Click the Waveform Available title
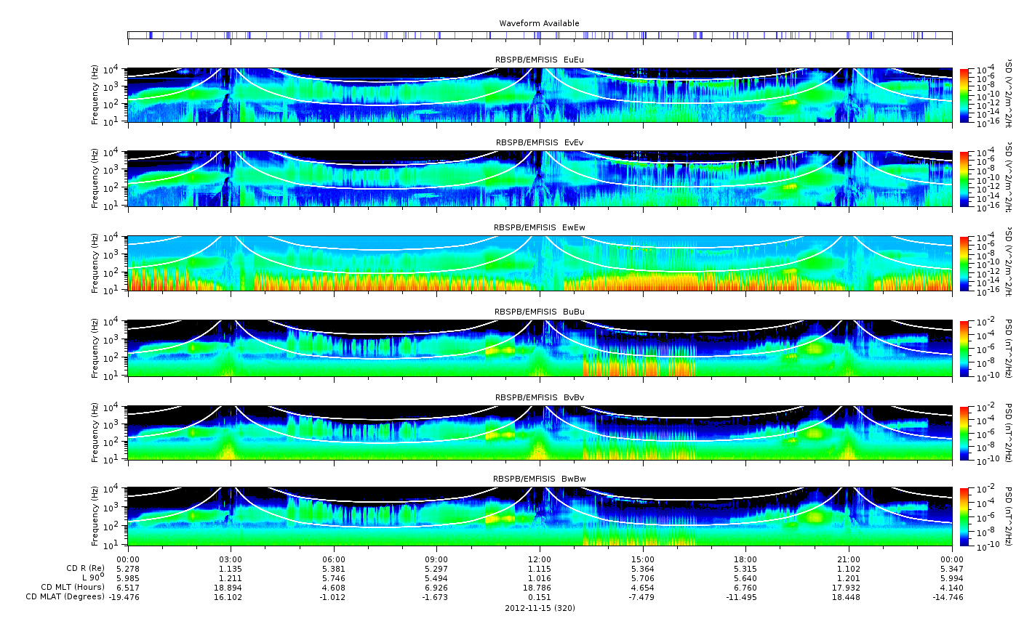The height and width of the screenshot is (624, 1024). pos(539,23)
